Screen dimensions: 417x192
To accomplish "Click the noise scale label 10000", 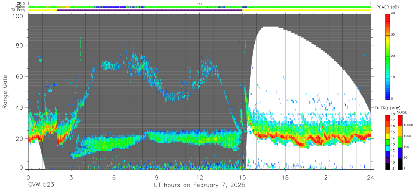I will (409, 125).
